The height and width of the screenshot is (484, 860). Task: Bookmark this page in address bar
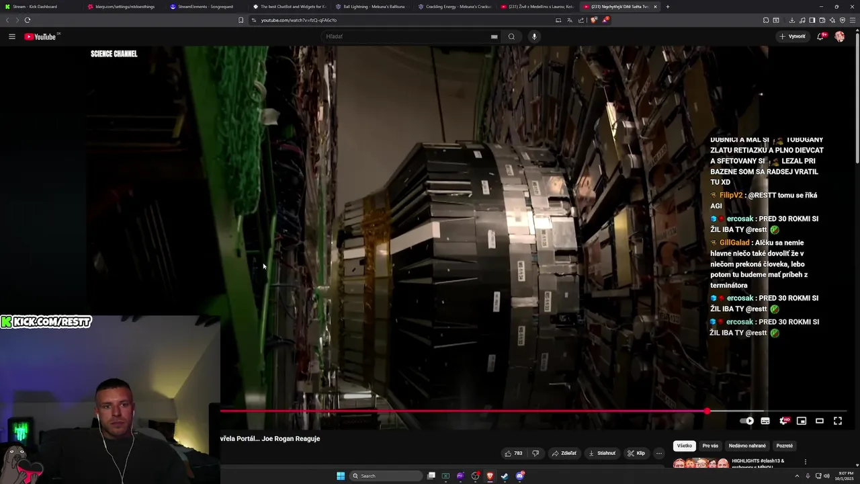241,20
